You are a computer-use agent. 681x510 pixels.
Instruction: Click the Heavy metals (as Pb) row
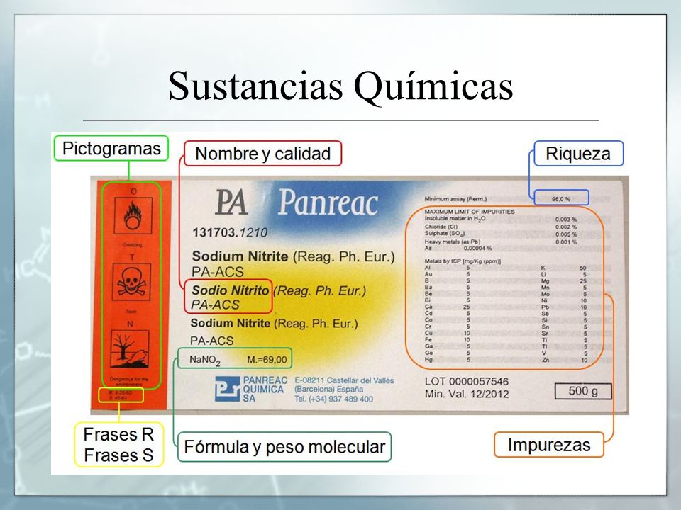point(501,242)
